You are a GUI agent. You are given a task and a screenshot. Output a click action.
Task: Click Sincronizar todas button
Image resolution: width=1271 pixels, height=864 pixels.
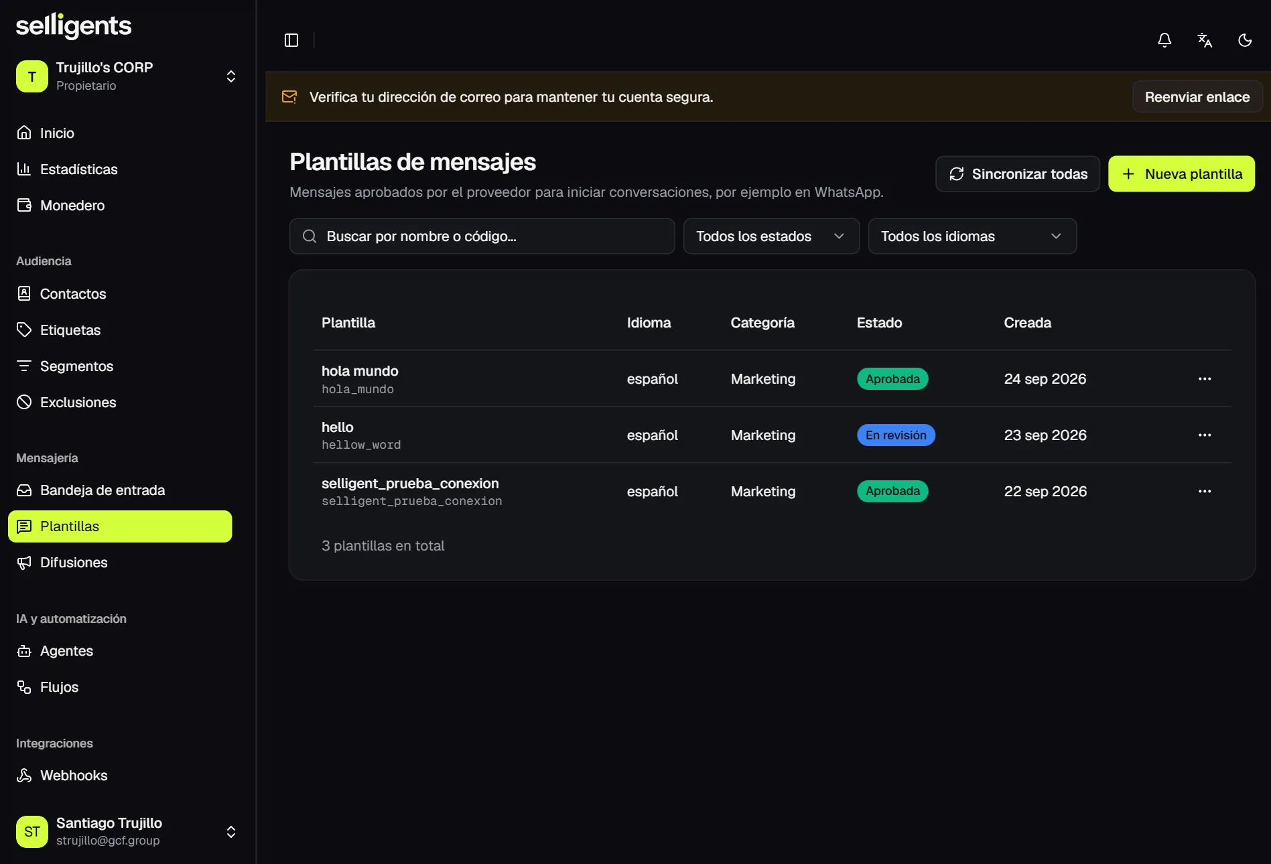1018,174
